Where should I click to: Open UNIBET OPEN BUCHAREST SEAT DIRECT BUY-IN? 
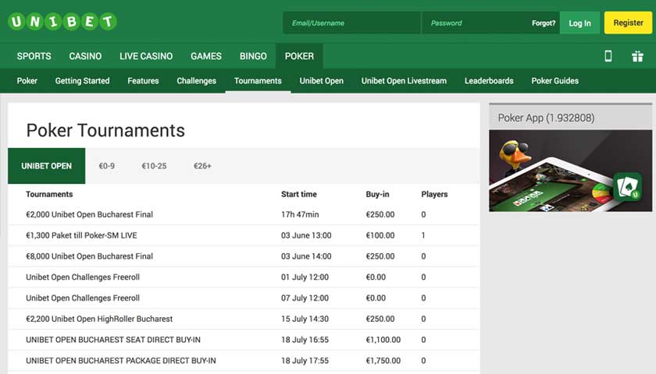coord(113,340)
